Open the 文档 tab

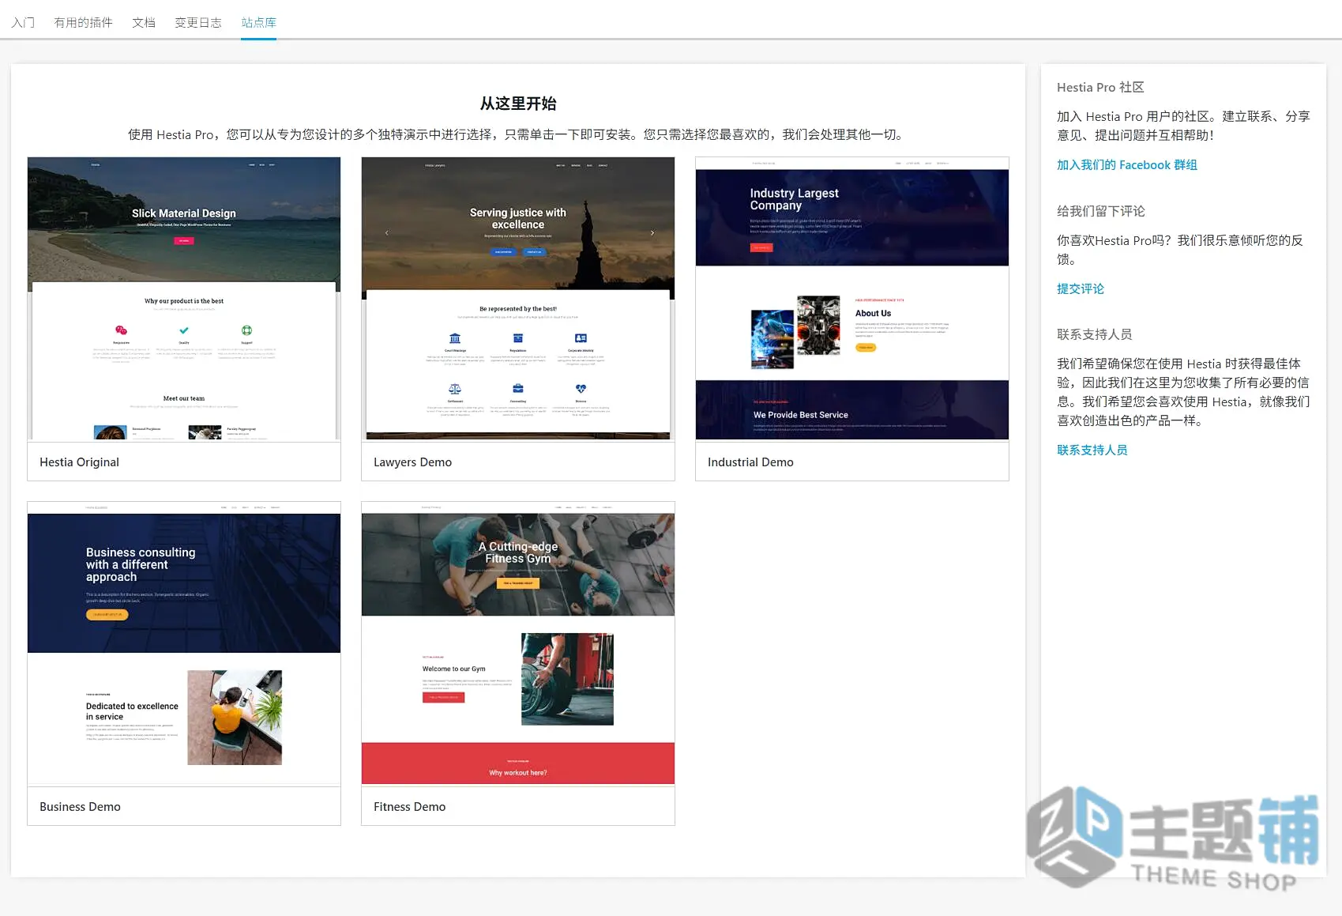coord(144,22)
